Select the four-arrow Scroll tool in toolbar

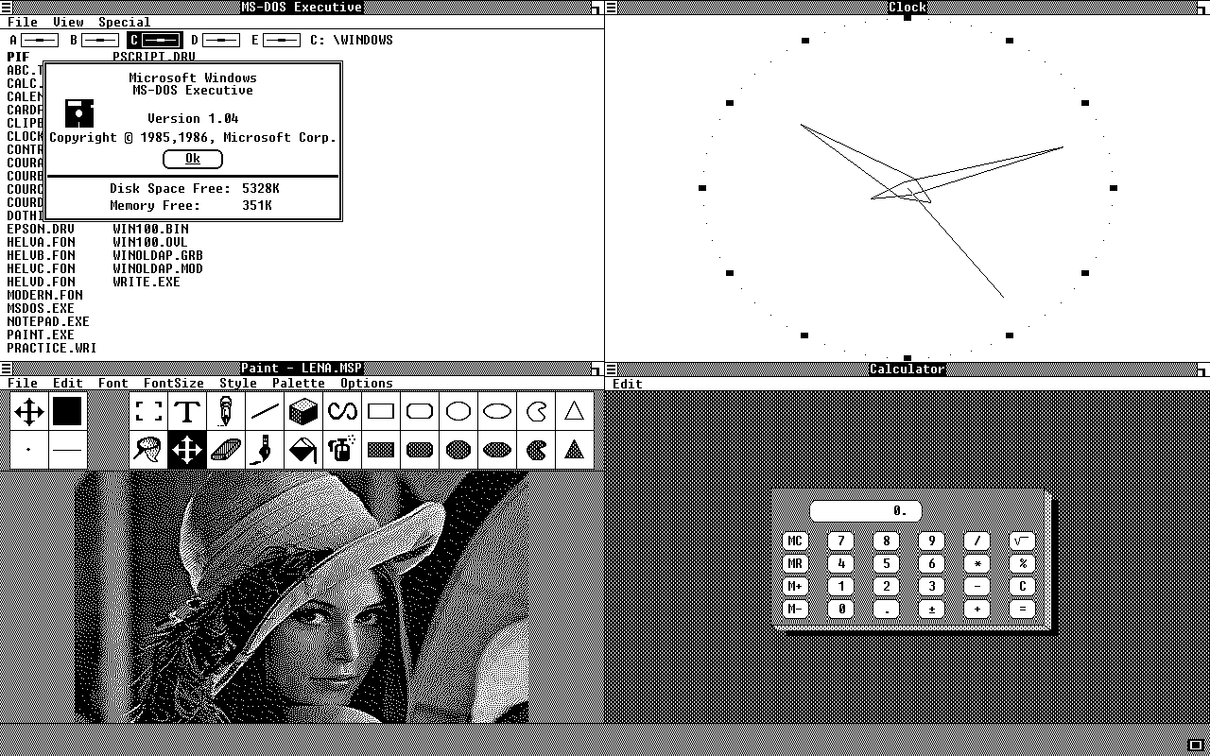(x=187, y=450)
